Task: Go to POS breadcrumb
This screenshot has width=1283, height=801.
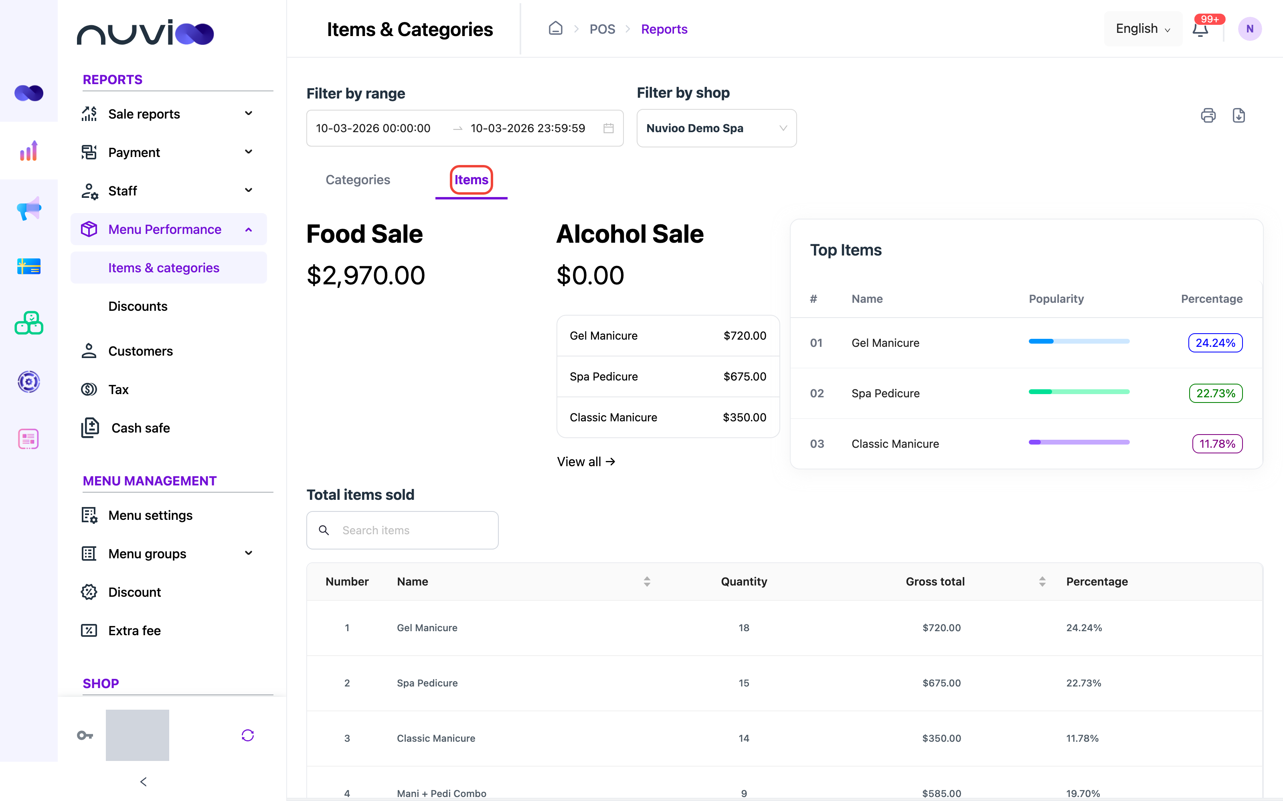Action: 602,29
